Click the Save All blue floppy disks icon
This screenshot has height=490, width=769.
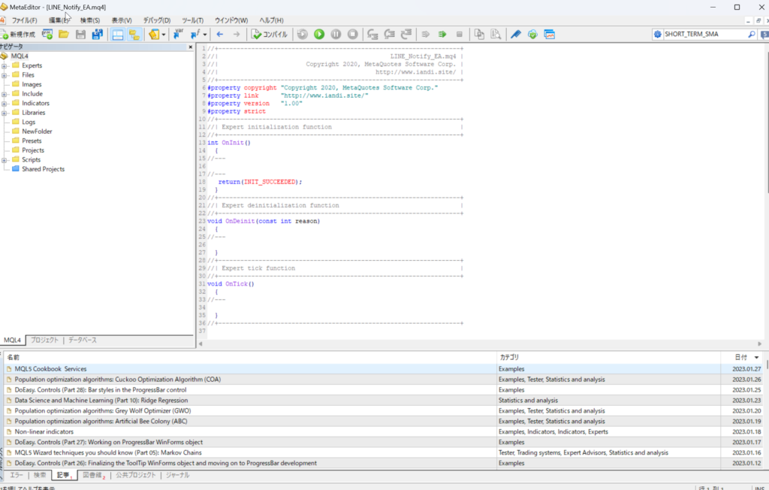98,35
